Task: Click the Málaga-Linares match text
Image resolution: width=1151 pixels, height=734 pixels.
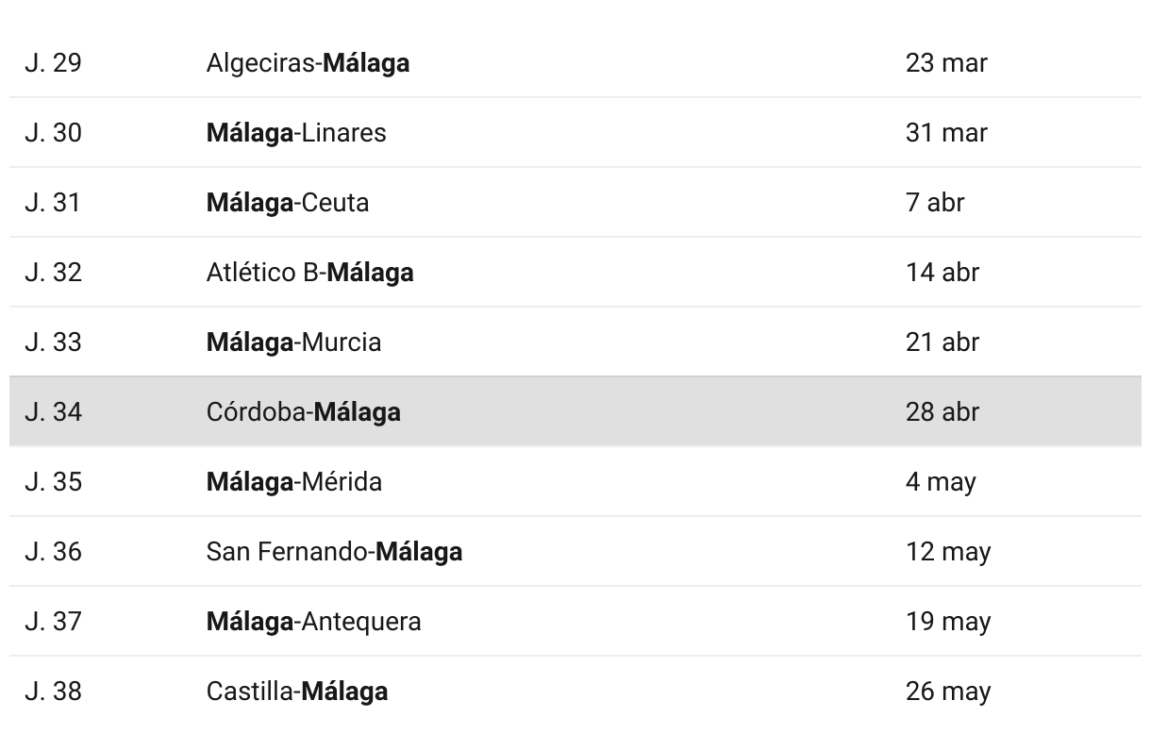Action: [x=296, y=133]
